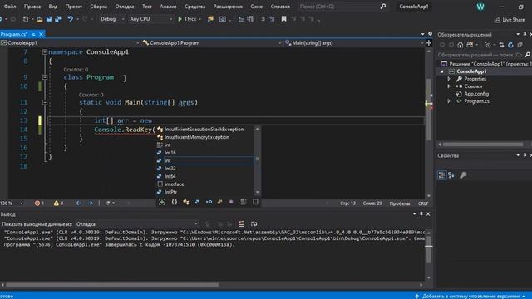Expand the Program.cs node in Solution Explorer

pos(449,101)
